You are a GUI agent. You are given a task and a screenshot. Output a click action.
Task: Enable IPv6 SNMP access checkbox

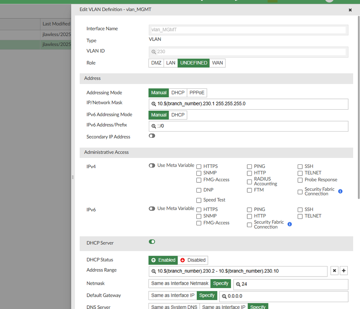coord(199,216)
